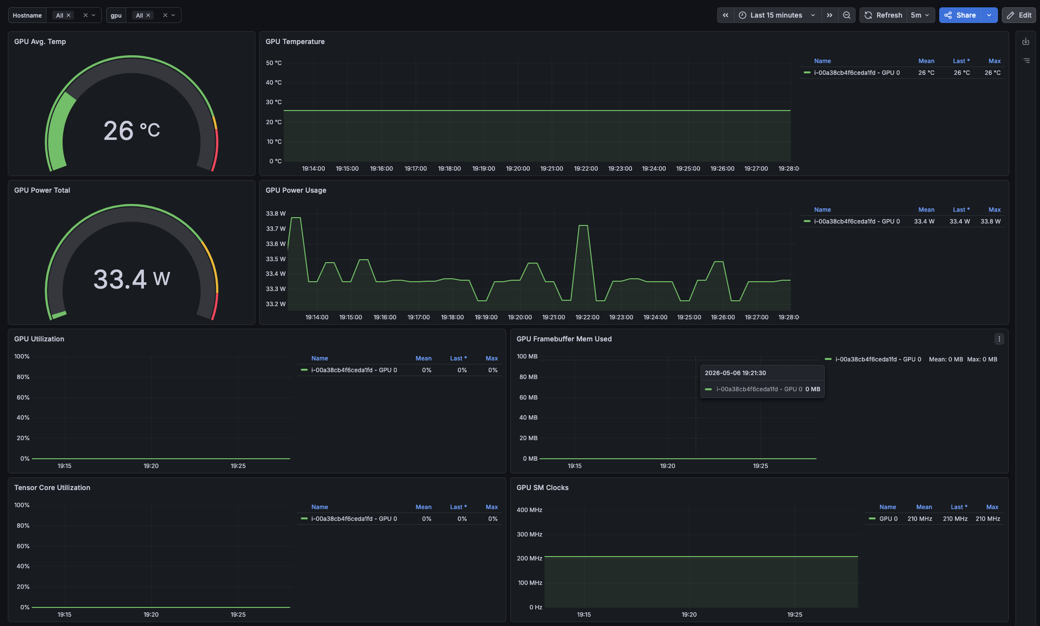
Task: Open the 5m auto-refresh interval dropdown
Action: coord(920,15)
